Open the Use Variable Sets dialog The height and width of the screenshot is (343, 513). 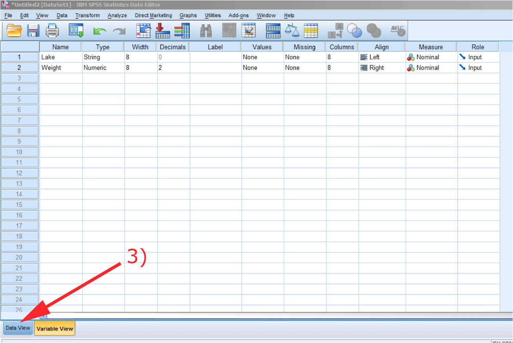tap(355, 30)
